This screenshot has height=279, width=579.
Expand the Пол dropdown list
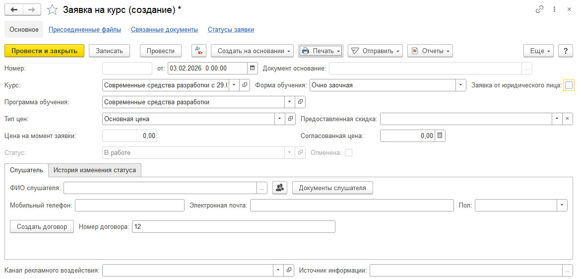tap(562, 205)
